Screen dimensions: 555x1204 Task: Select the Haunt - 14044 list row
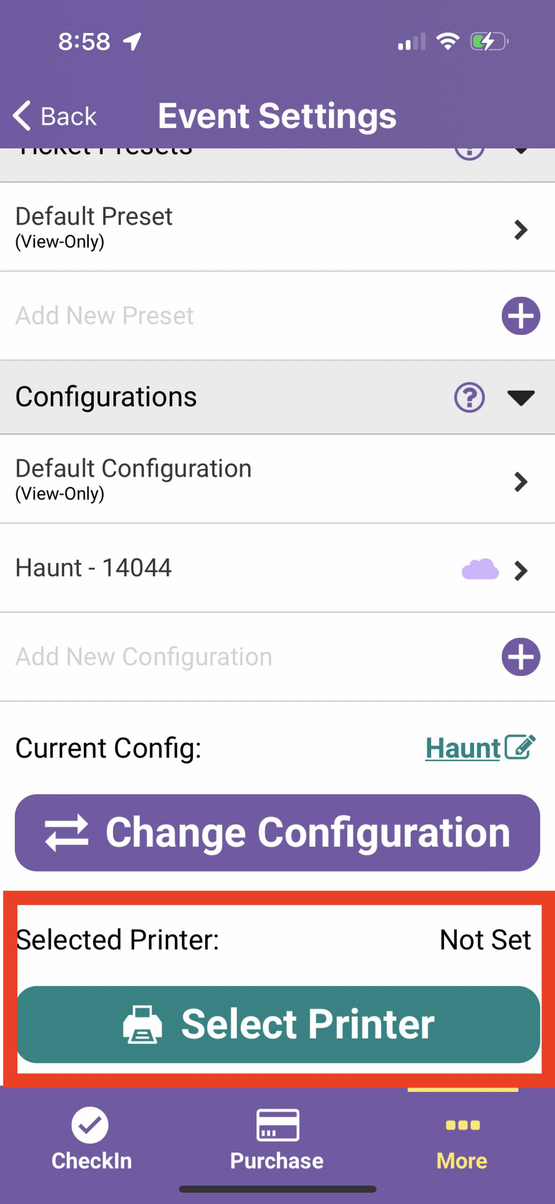pyautogui.click(x=188, y=568)
